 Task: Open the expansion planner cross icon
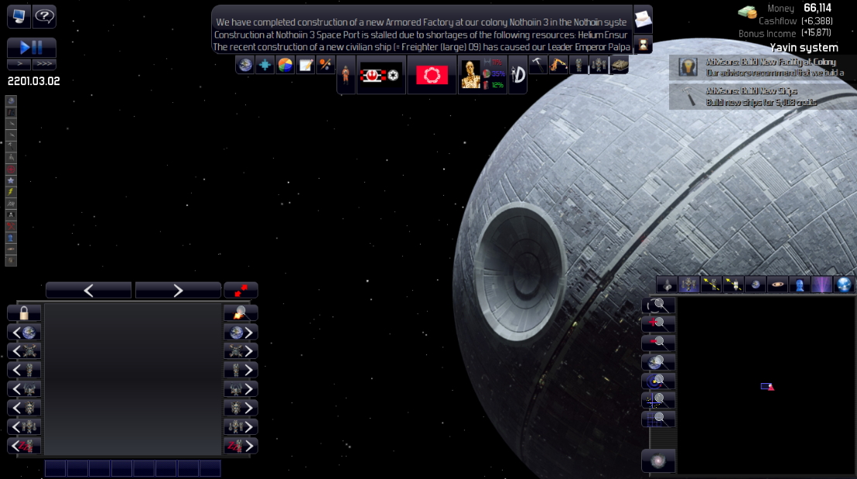(265, 65)
